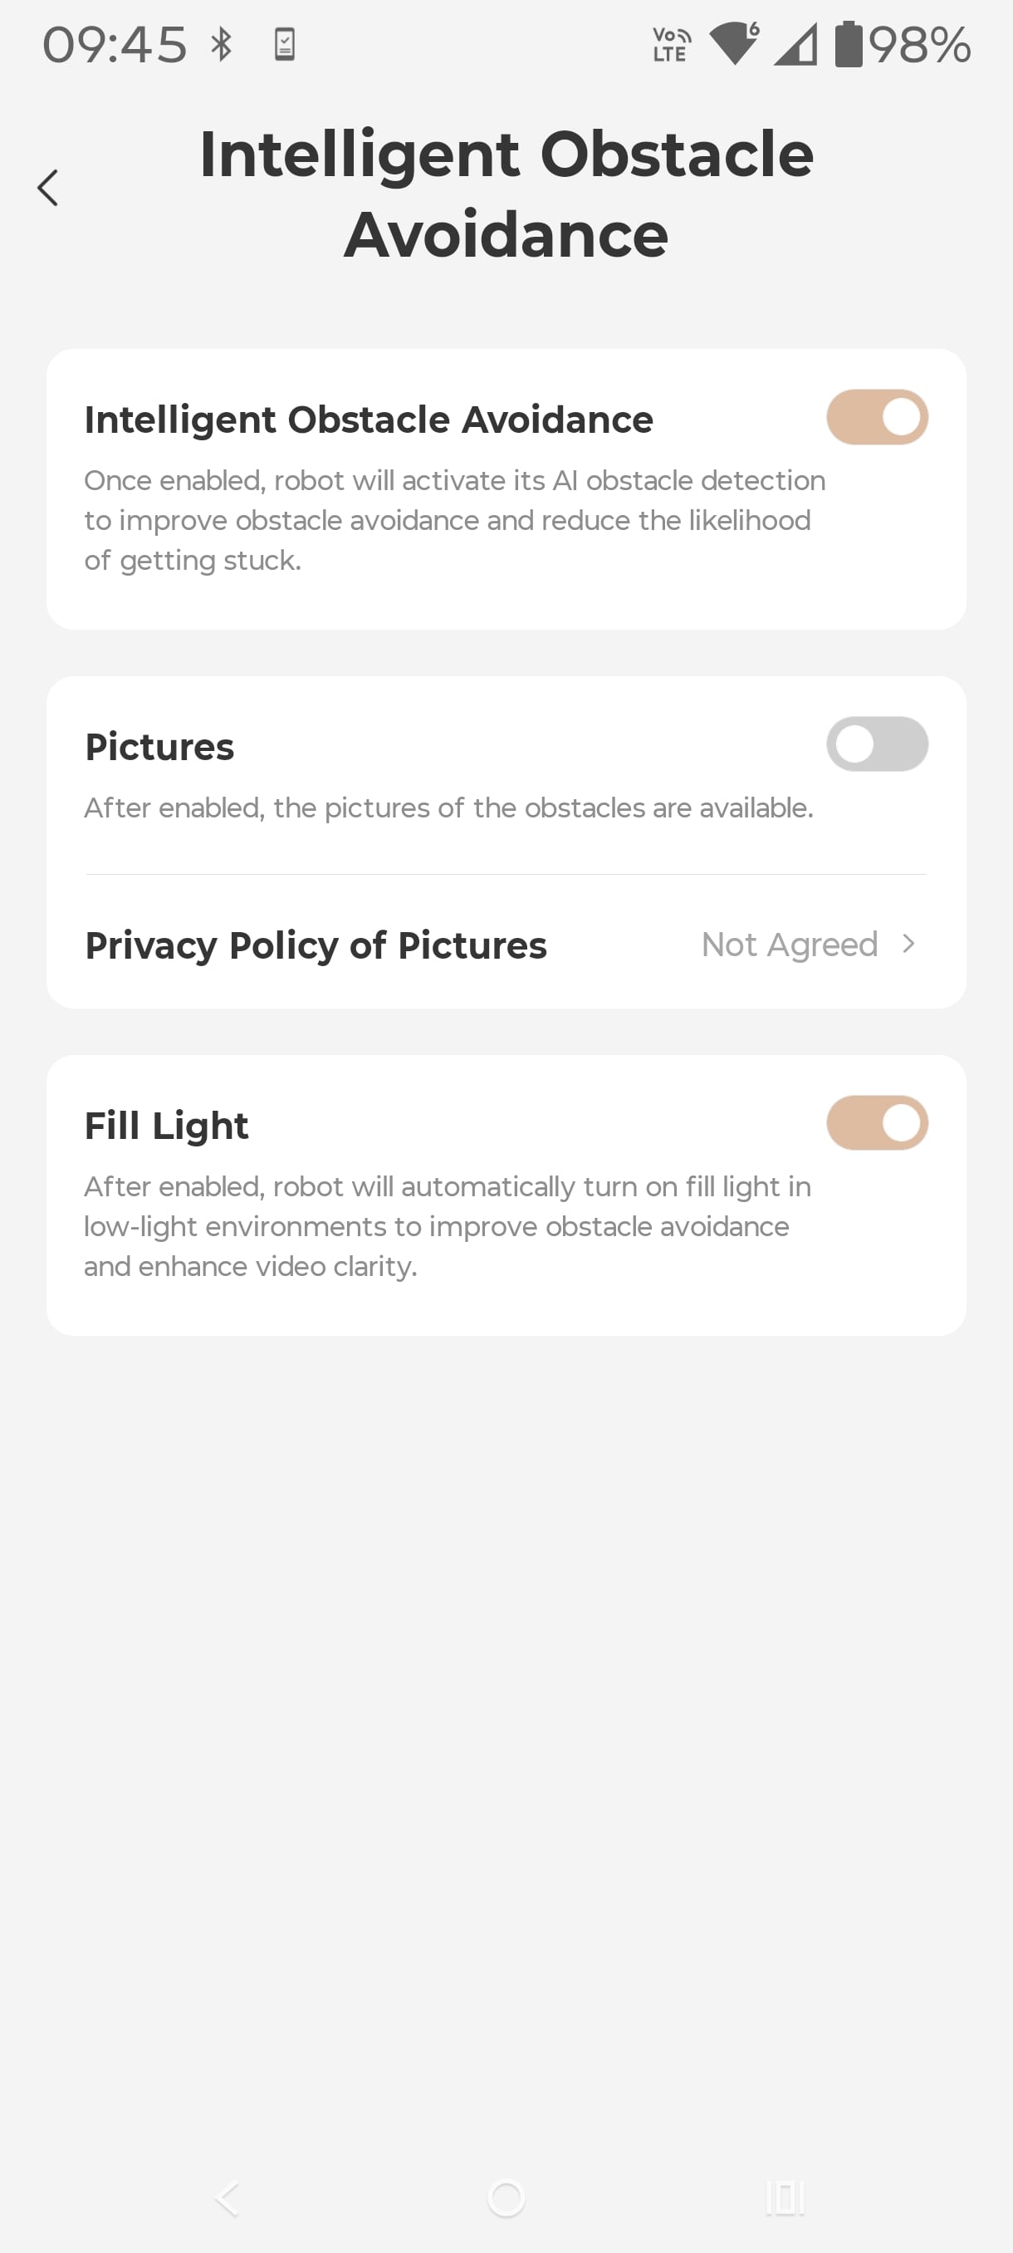Screen dimensions: 1013x2253
Task: Open recent apps from navigation bar
Action: coord(785,2197)
